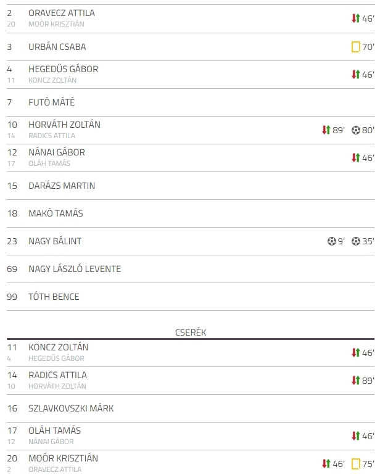Click substitution arrows icon in Oravecz Attila row
This screenshot has height=475, width=380.
point(356,19)
